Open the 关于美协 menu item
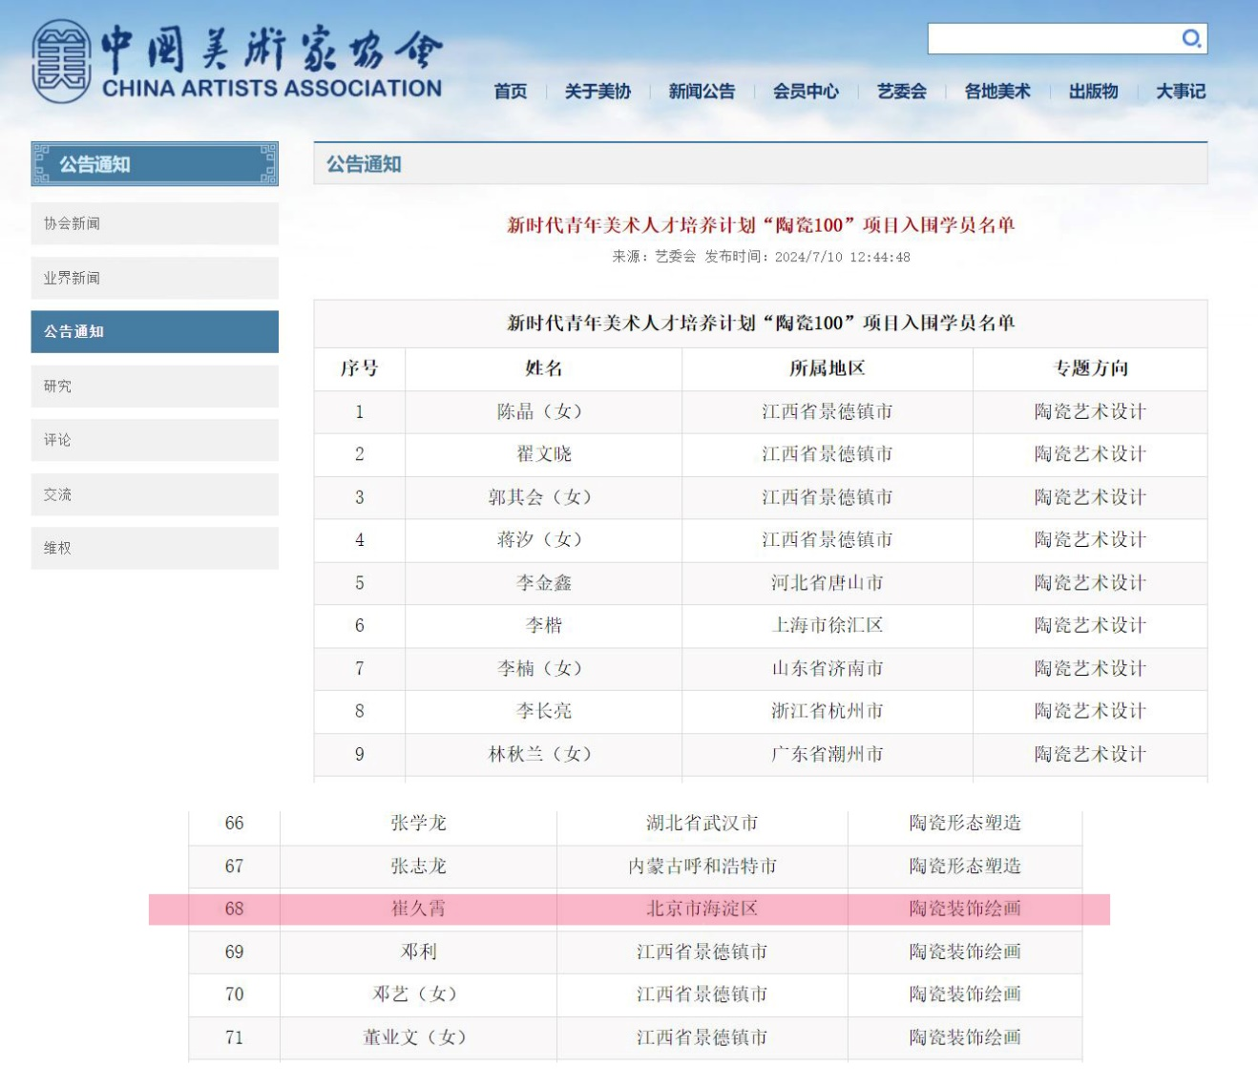Viewport: 1258px width, 1088px height. 598,92
